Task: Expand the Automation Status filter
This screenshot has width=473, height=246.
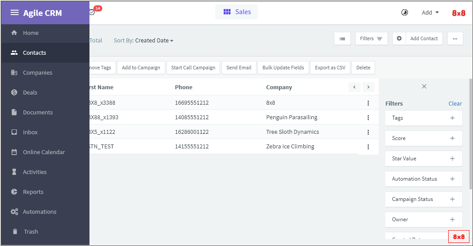Action: [x=423, y=179]
